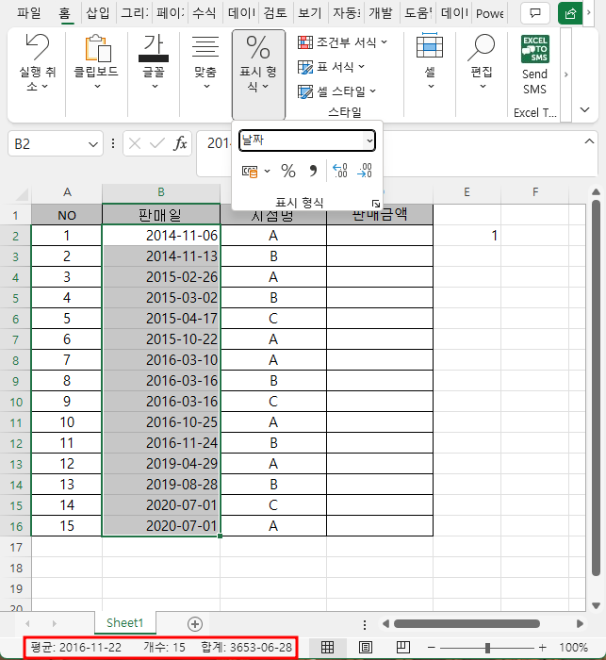Open the Editing (편집) group
The width and height of the screenshot is (606, 660).
tap(482, 63)
